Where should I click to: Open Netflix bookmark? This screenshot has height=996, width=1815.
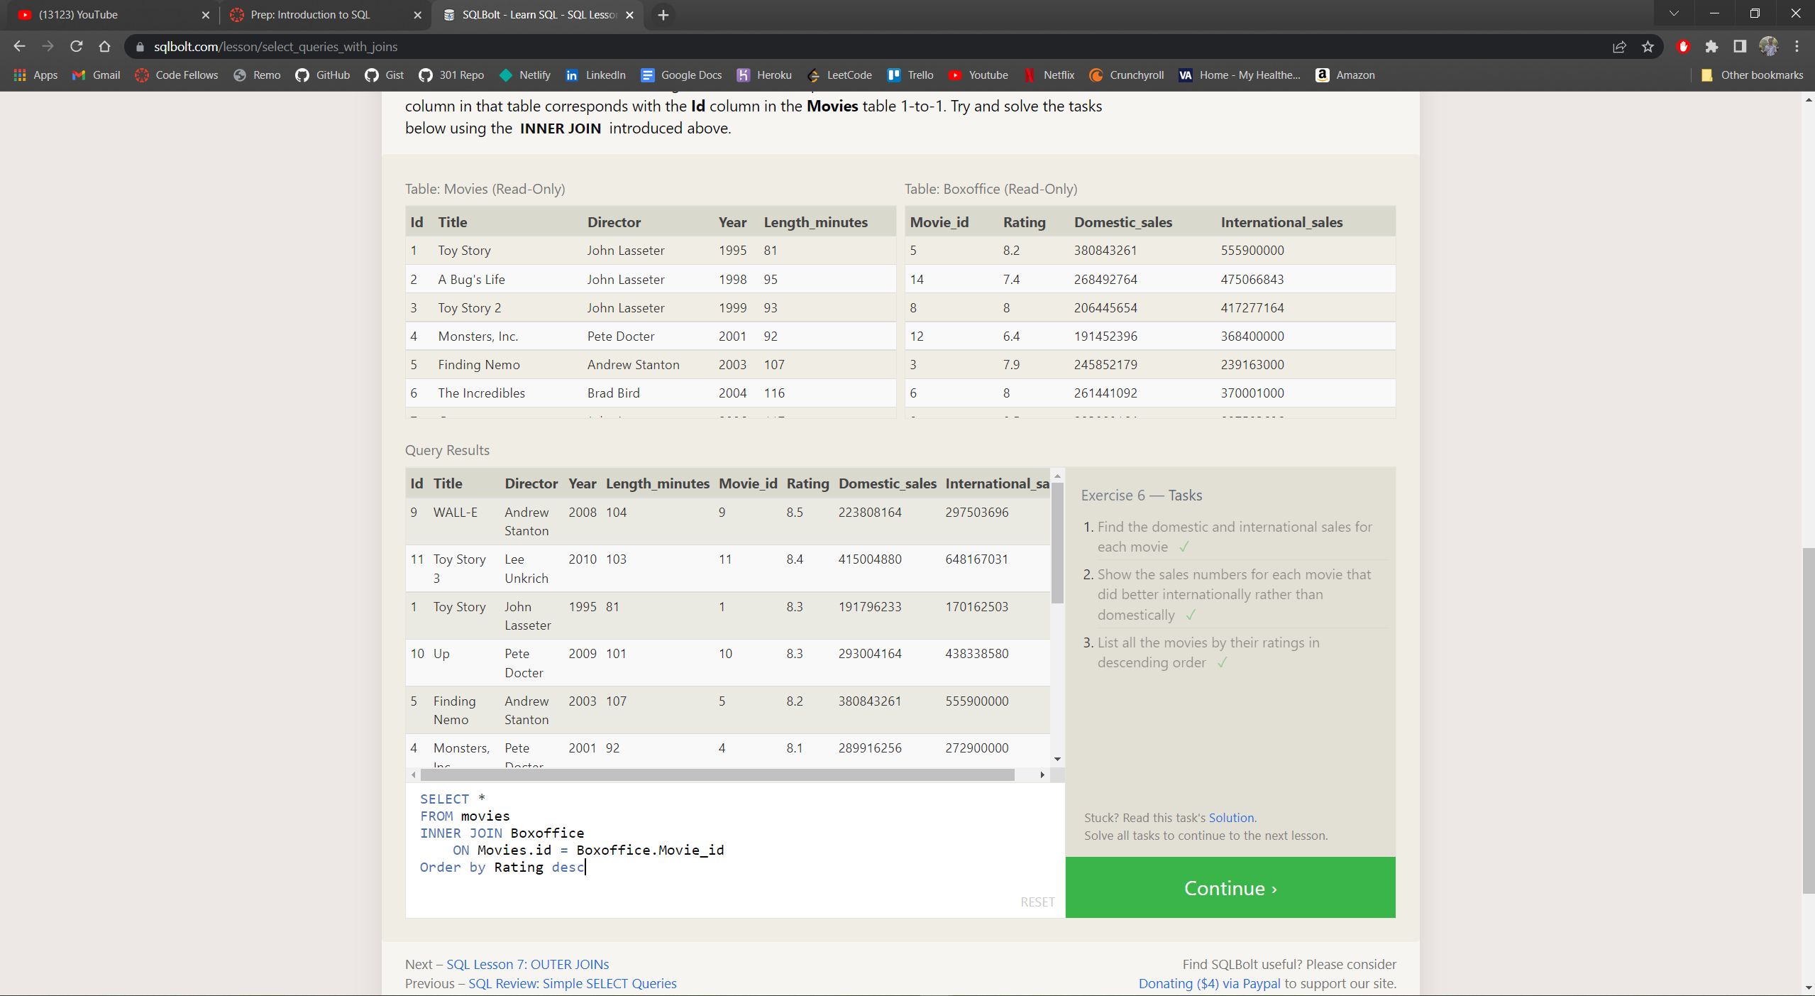click(1049, 75)
